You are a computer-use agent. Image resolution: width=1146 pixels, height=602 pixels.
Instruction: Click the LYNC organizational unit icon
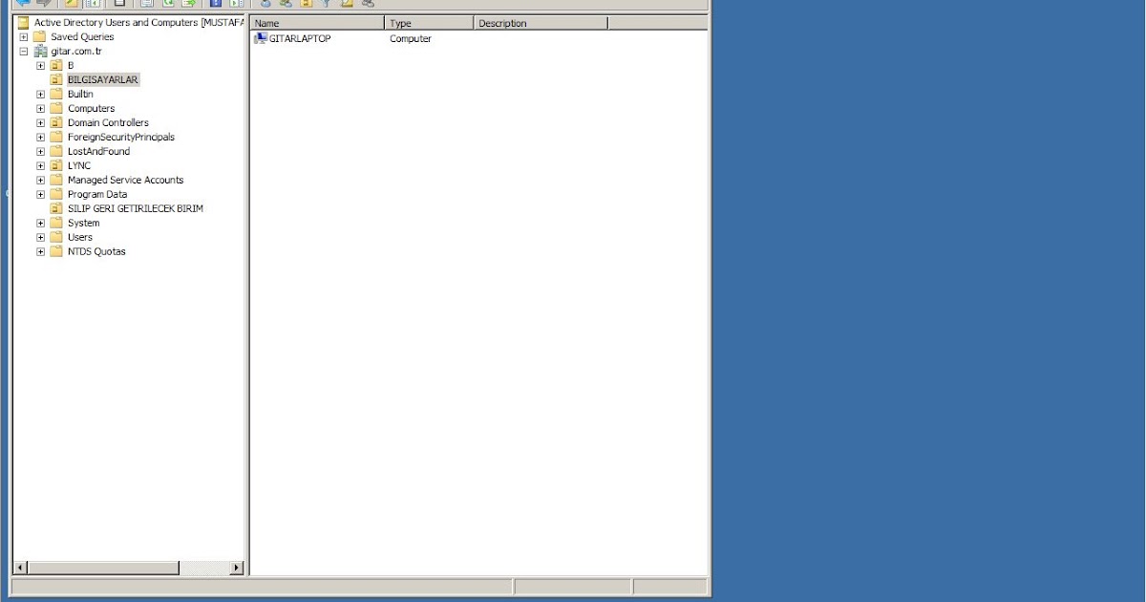tap(56, 165)
